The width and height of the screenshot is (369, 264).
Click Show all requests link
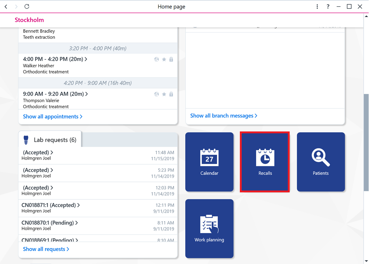[x=46, y=249]
